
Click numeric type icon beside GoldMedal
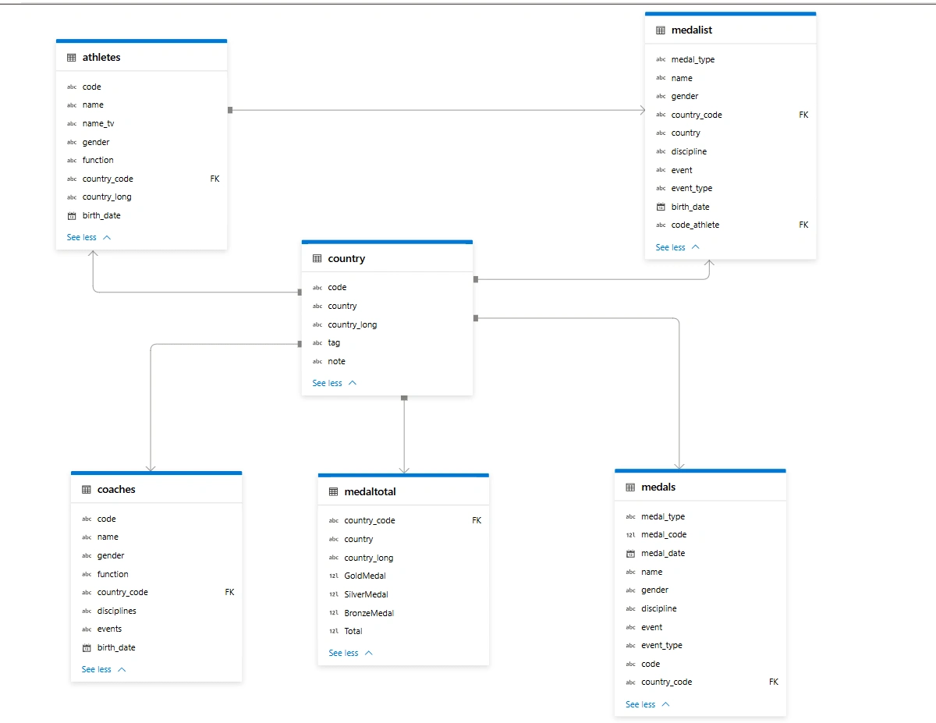tap(334, 576)
